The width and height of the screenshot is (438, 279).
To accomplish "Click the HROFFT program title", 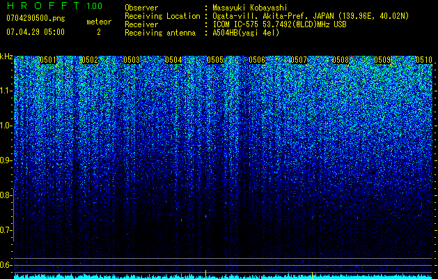I will pyautogui.click(x=43, y=6).
